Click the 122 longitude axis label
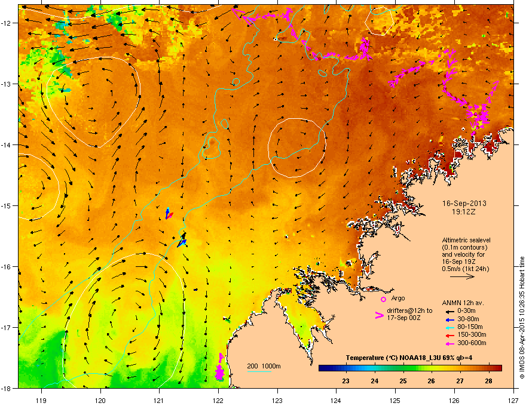The height and width of the screenshot is (406, 526). [218, 400]
